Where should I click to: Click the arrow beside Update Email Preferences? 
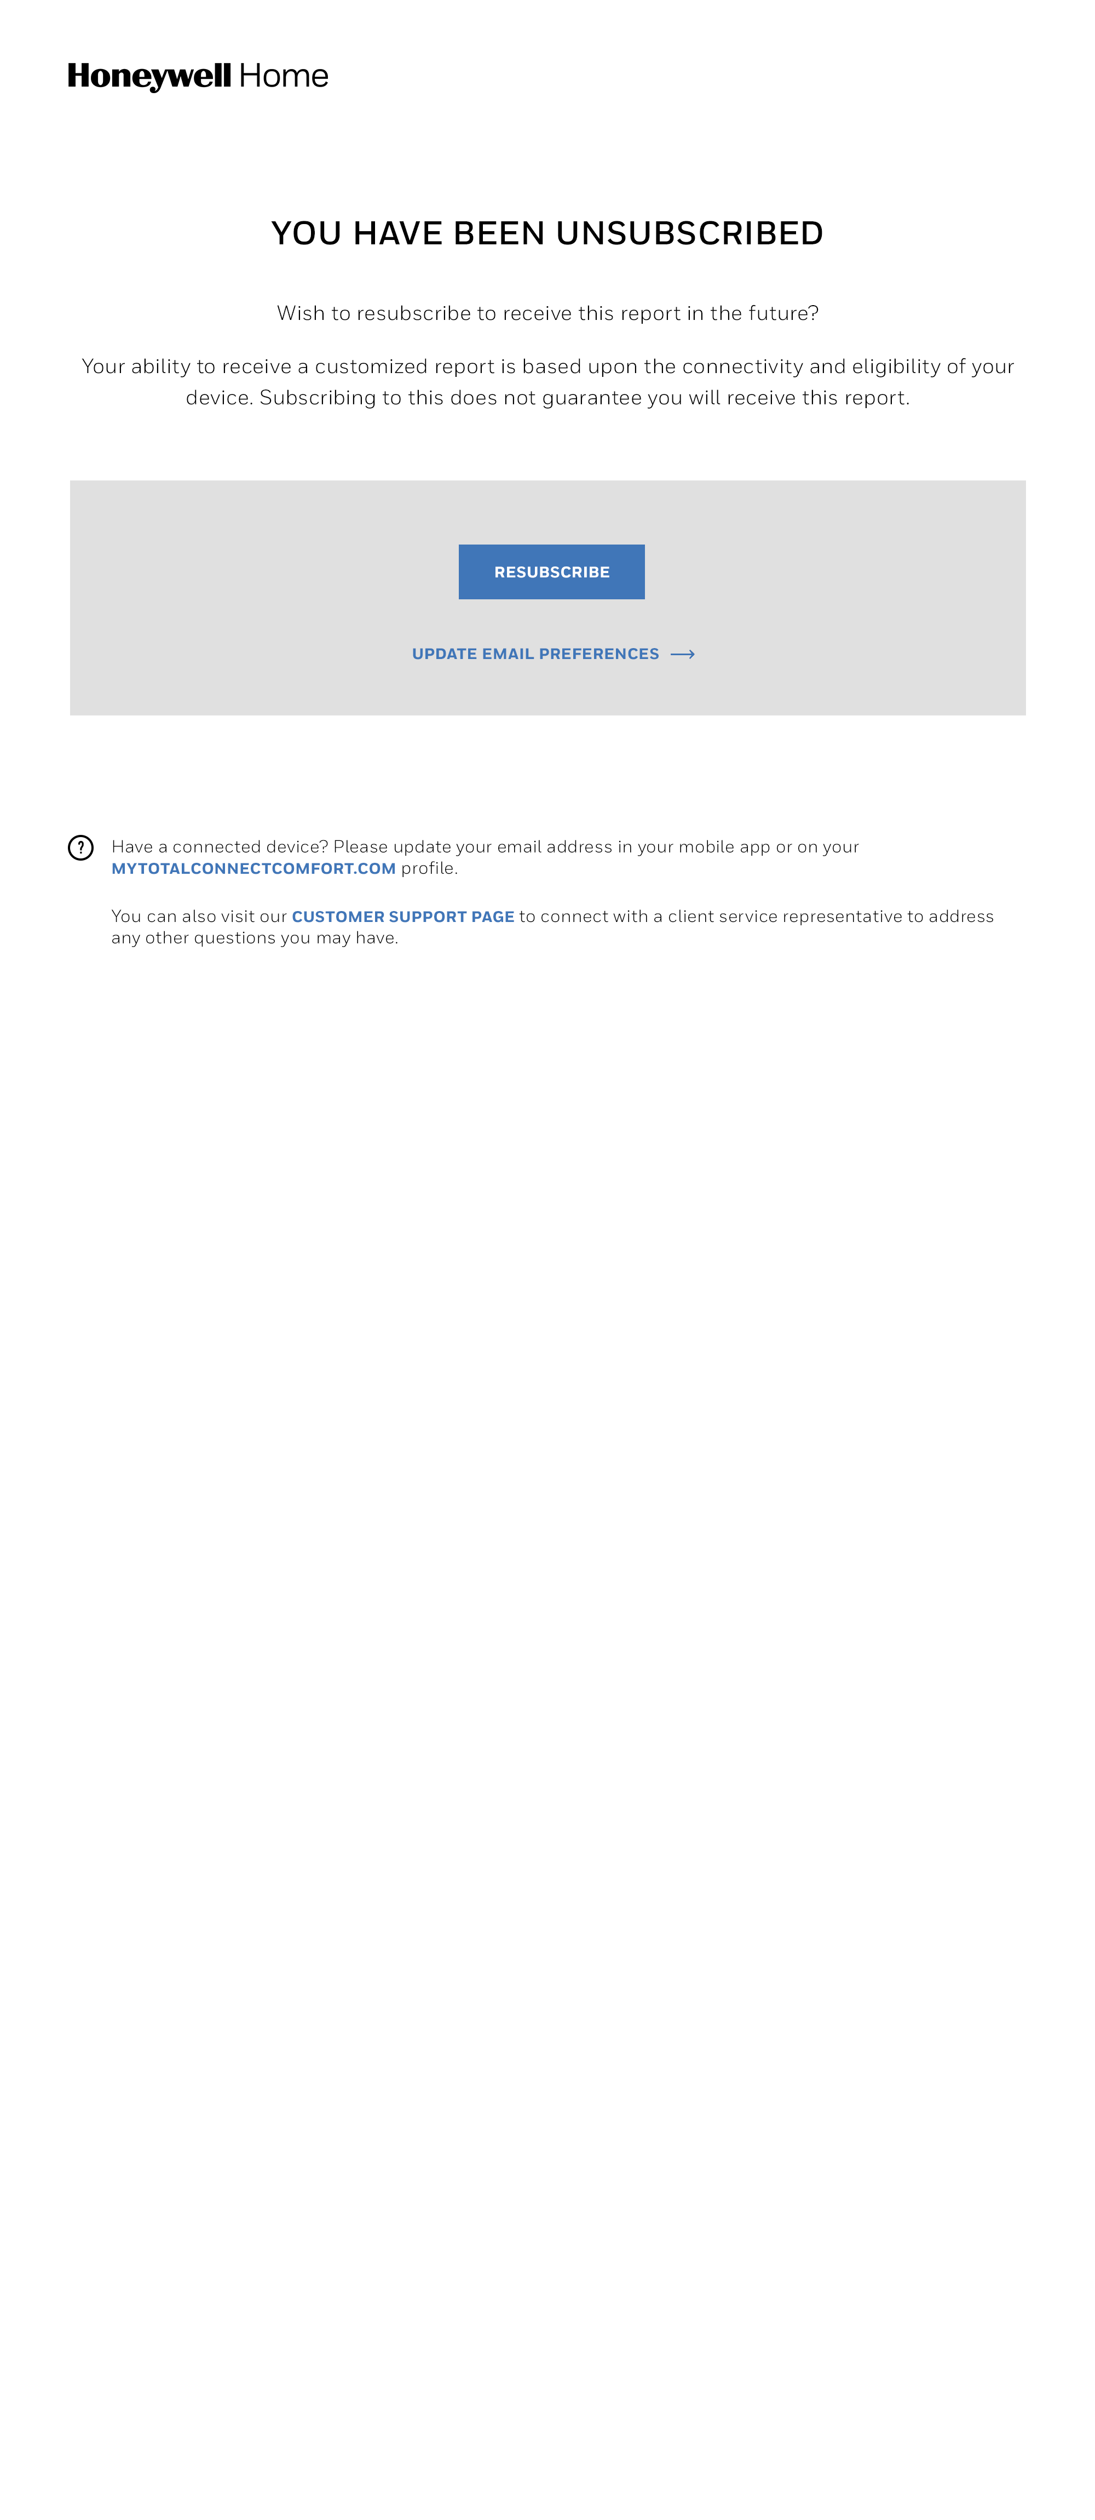point(682,655)
